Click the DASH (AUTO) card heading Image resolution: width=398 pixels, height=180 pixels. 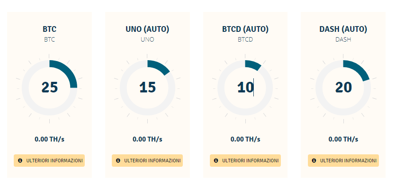(343, 30)
